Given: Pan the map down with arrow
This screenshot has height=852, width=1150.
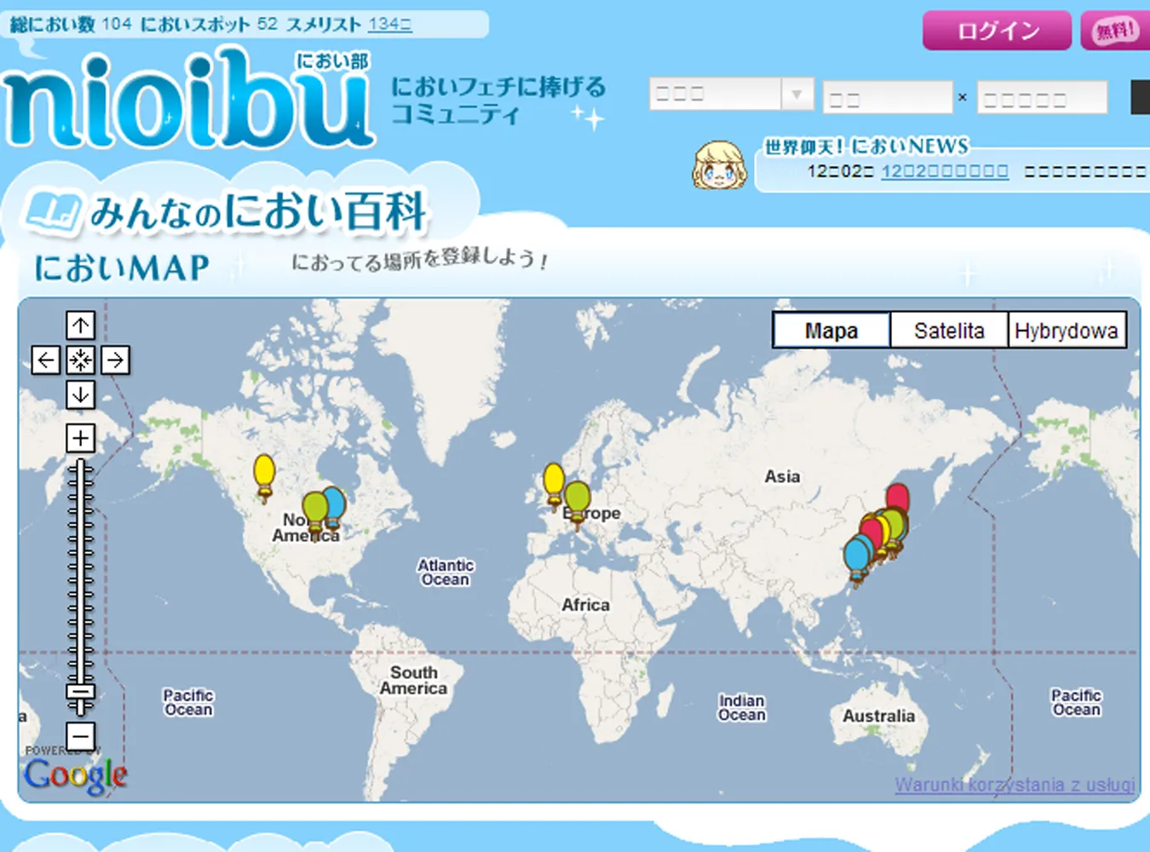Looking at the screenshot, I should coord(81,394).
